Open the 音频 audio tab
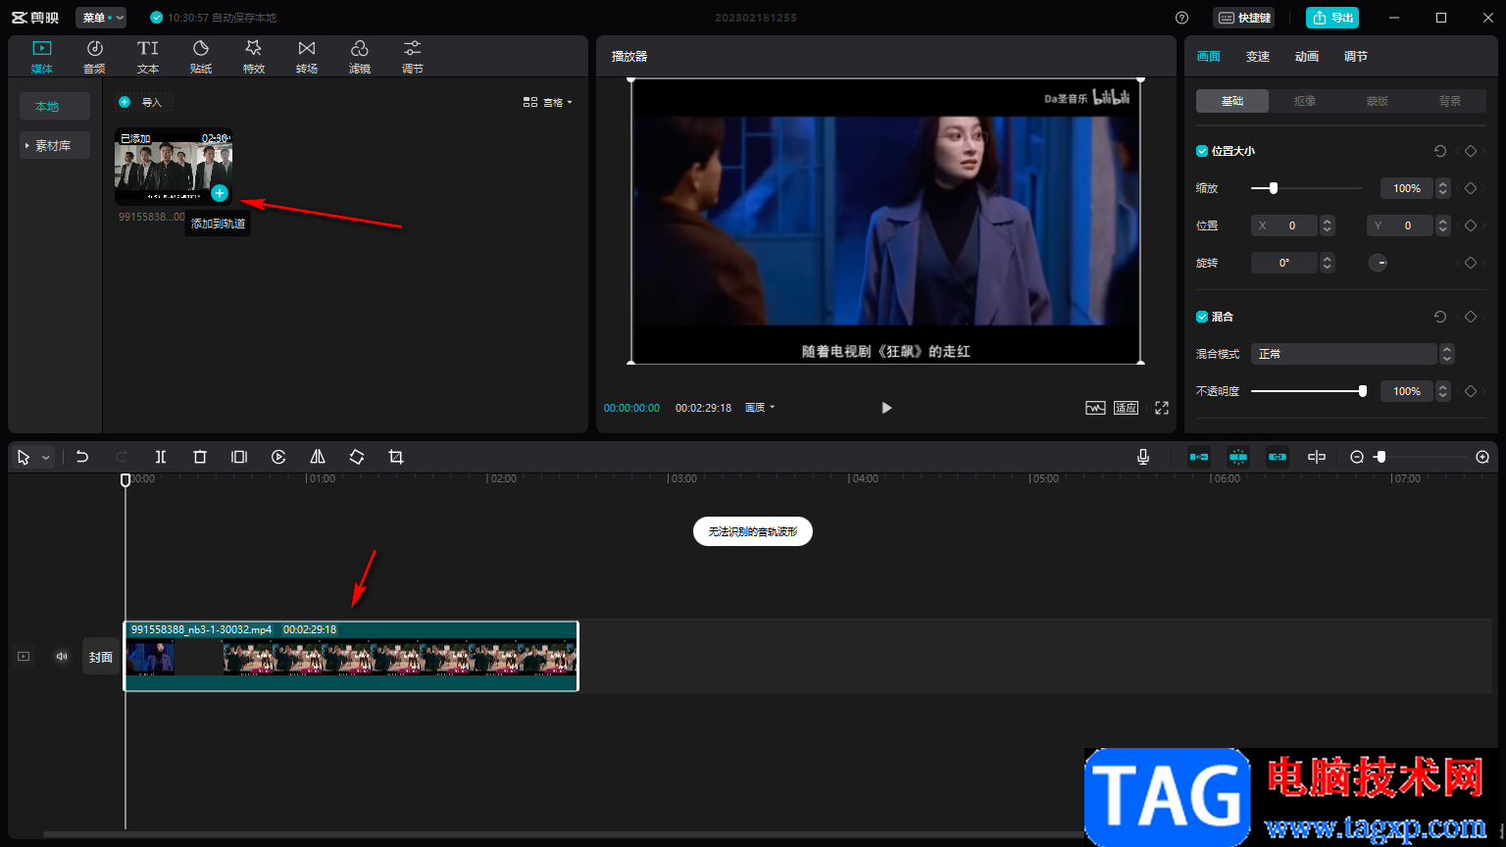 coord(94,57)
